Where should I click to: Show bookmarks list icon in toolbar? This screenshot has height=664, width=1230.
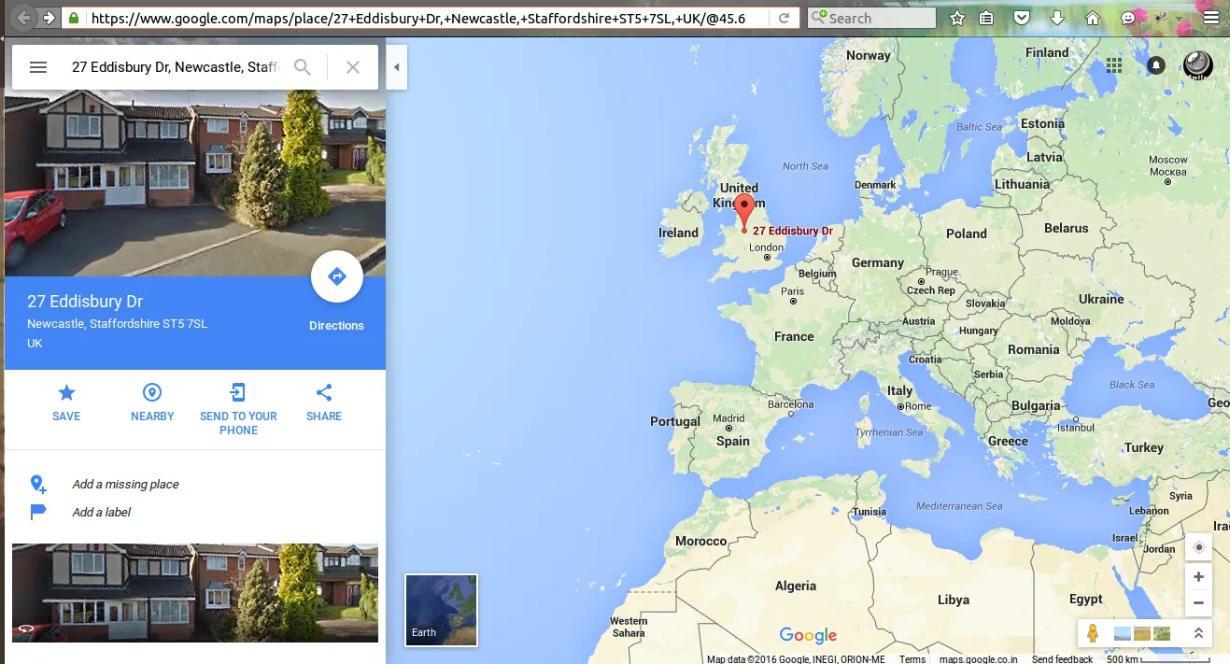(x=987, y=18)
